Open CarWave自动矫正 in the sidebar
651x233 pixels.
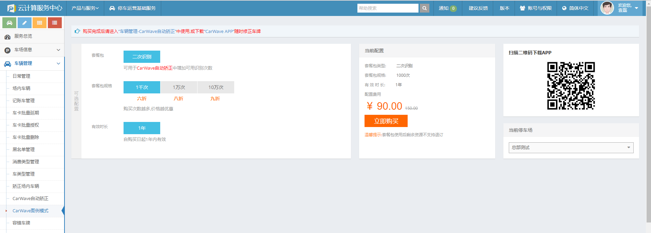click(x=31, y=199)
